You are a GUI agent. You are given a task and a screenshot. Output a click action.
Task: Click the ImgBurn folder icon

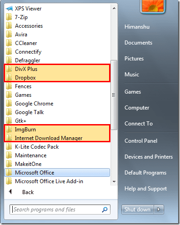pos(9,129)
